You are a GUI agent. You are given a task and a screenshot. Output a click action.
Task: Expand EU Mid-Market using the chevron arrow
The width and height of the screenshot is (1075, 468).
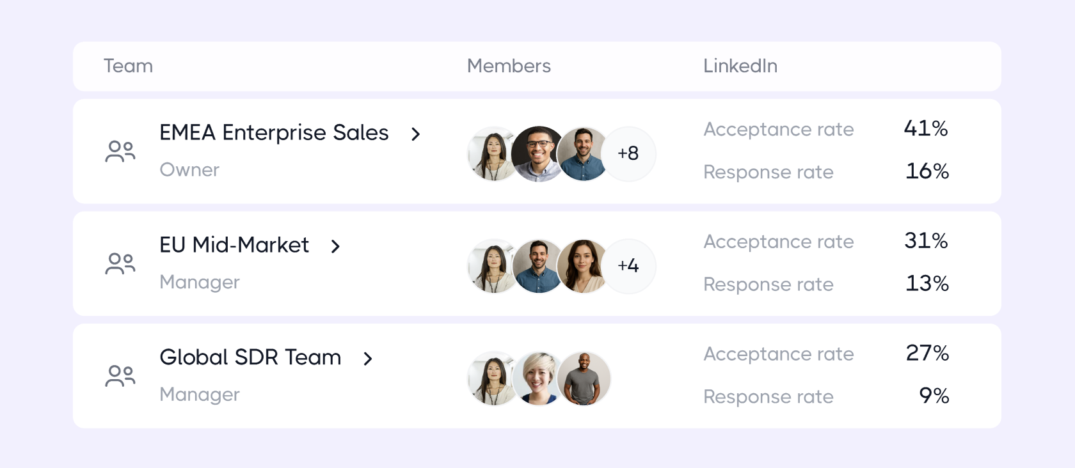tap(336, 246)
